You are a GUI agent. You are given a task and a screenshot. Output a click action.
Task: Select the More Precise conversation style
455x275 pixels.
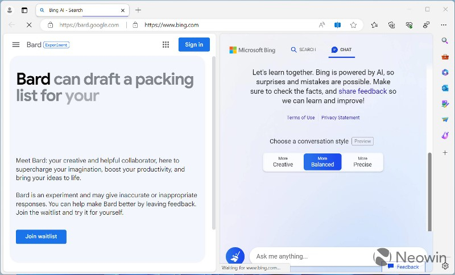click(x=362, y=162)
